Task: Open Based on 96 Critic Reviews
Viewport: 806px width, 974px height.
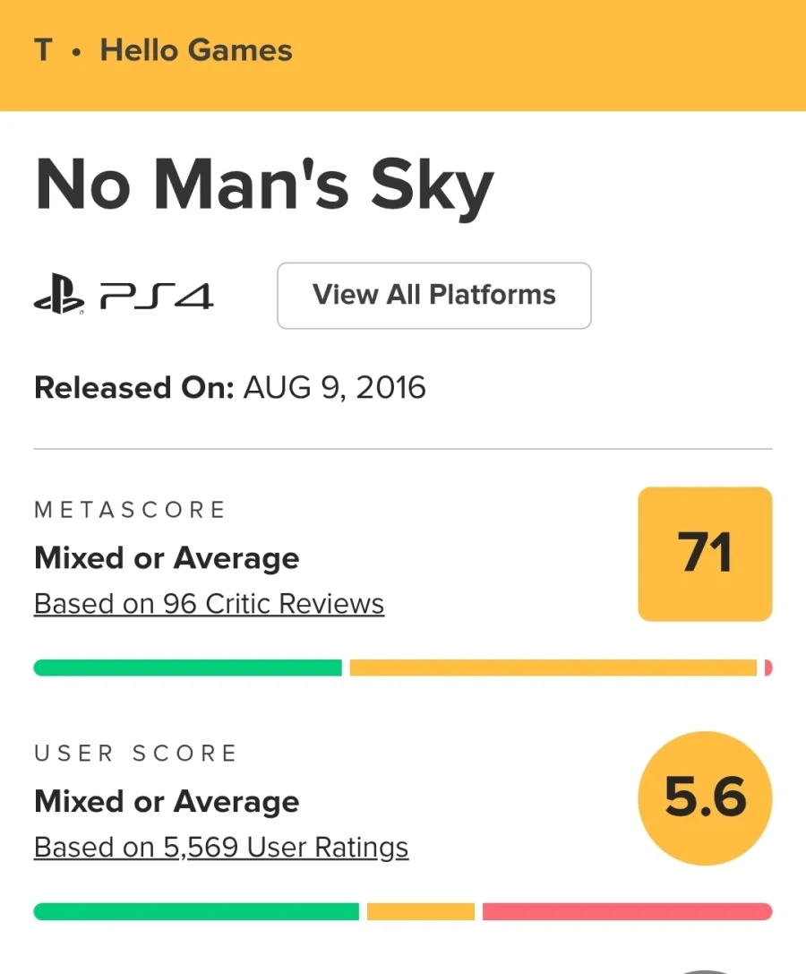Action: pyautogui.click(x=209, y=604)
